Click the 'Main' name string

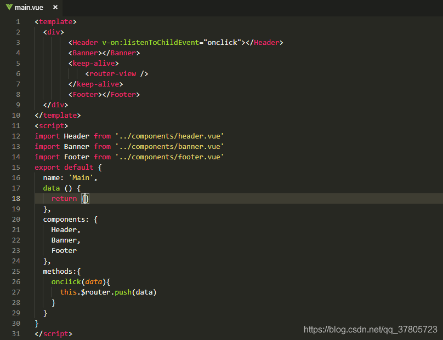(81, 178)
